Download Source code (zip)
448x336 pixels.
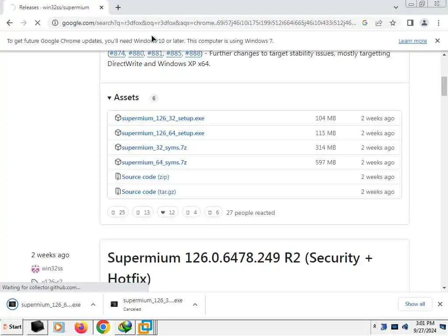pos(145,177)
